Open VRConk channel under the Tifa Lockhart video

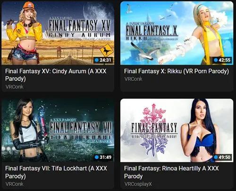[x=14, y=184]
